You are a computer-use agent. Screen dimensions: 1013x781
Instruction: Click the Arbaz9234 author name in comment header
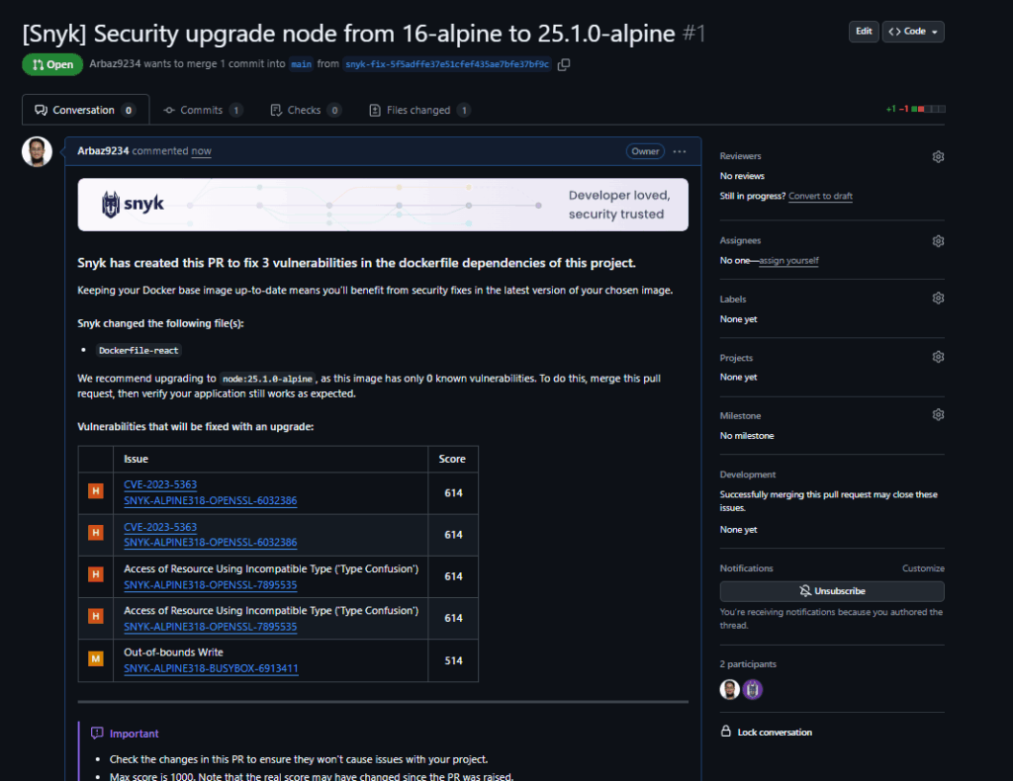pos(103,151)
